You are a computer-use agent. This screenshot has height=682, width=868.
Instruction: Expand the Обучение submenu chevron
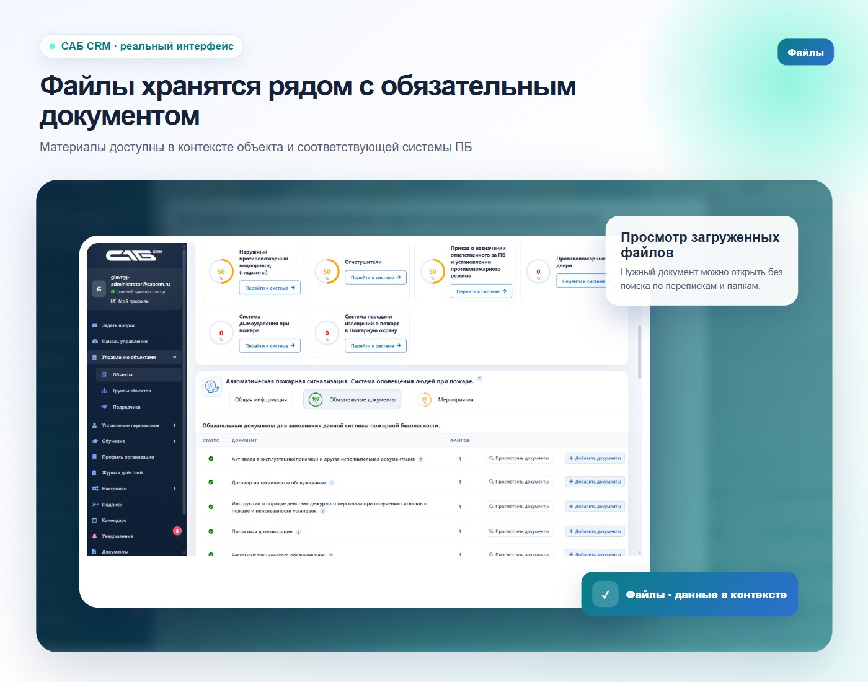[x=175, y=441]
